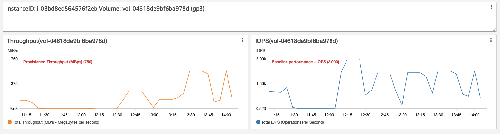Click the IOPS(vol-04618de9bf6ba978d) widget title
The image size is (500, 134).
297,41
